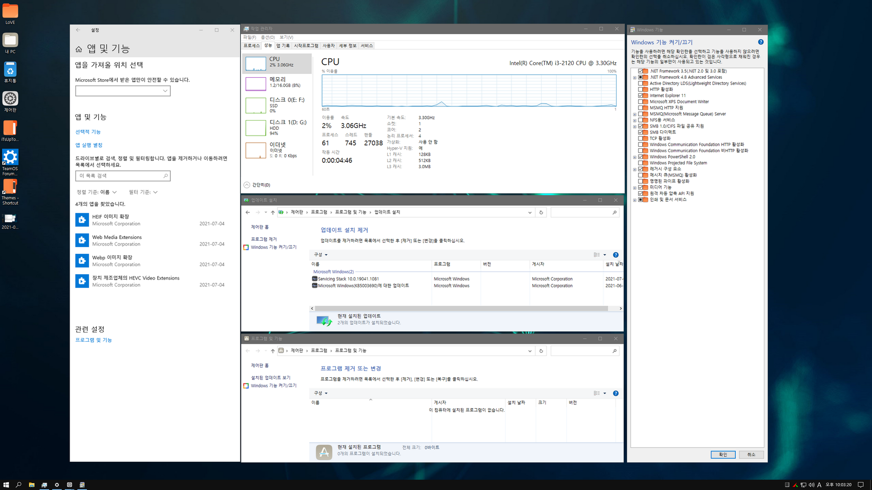Select the 디스크 0(E: F:) thumbnail in Task Manager
Image resolution: width=872 pixels, height=490 pixels.
255,105
